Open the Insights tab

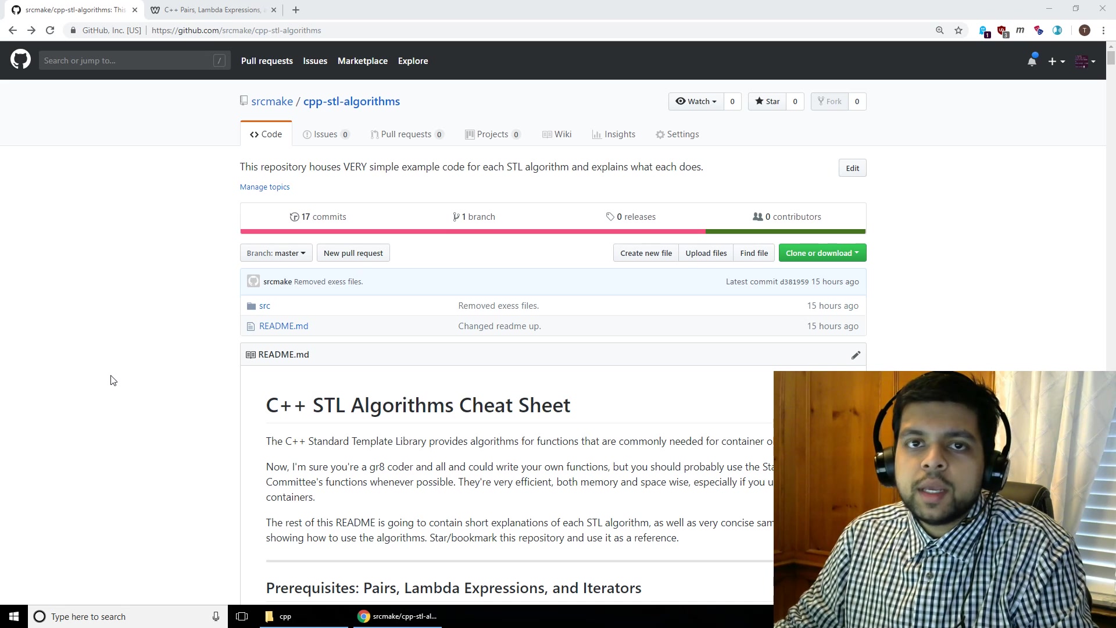[x=614, y=134]
